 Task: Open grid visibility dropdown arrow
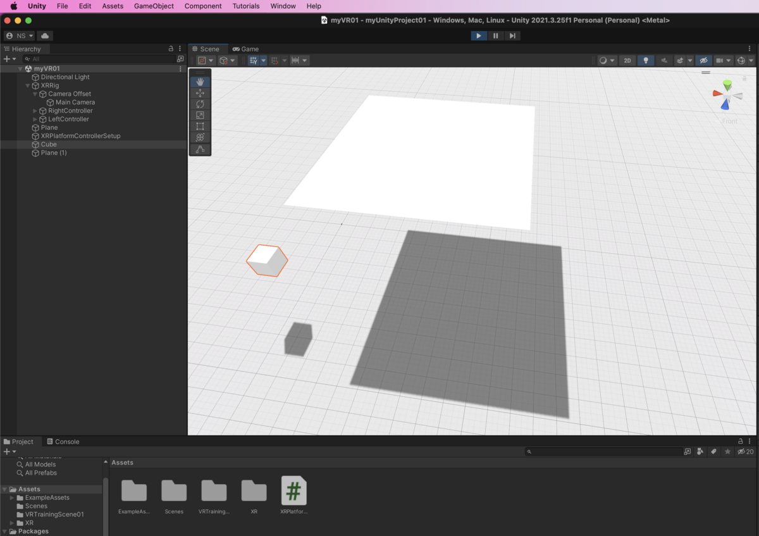(264, 61)
